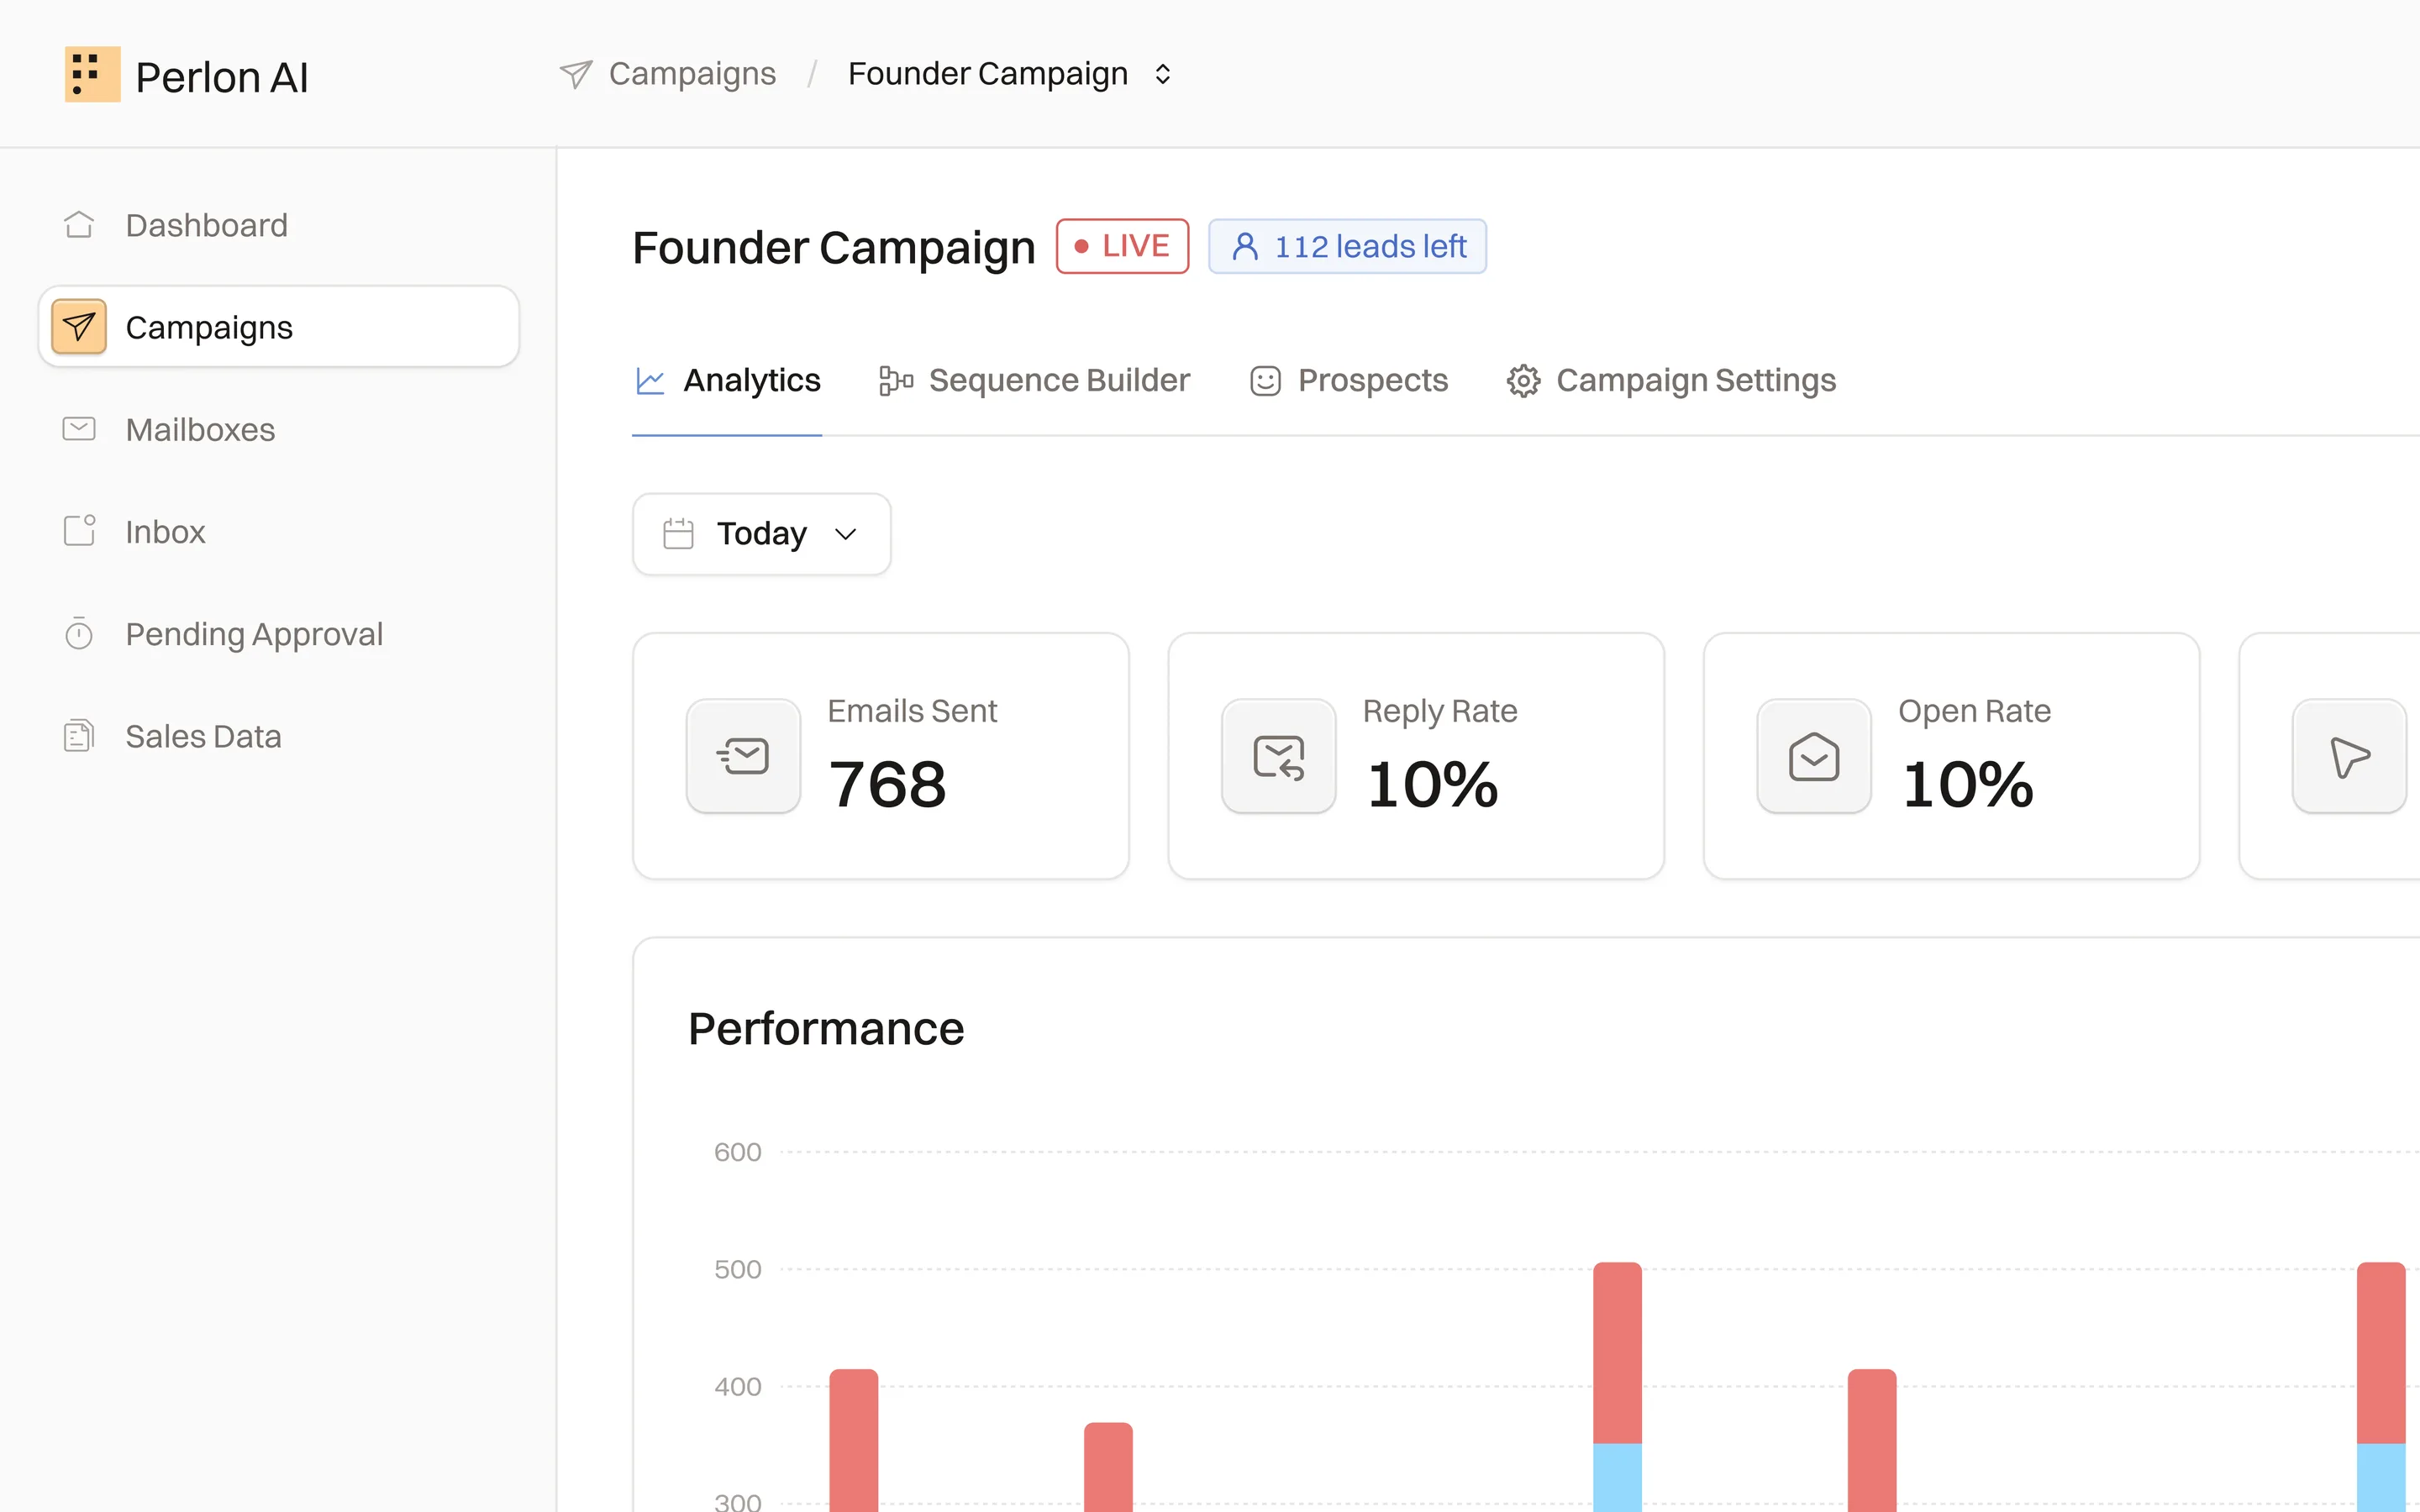Click the Founder Campaign breadcrumb text
Image resolution: width=2420 pixels, height=1512 pixels.
[x=987, y=74]
